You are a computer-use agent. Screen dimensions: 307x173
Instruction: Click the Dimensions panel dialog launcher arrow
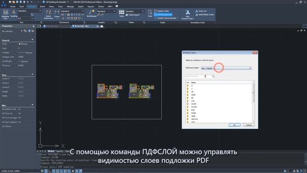pos(84,23)
